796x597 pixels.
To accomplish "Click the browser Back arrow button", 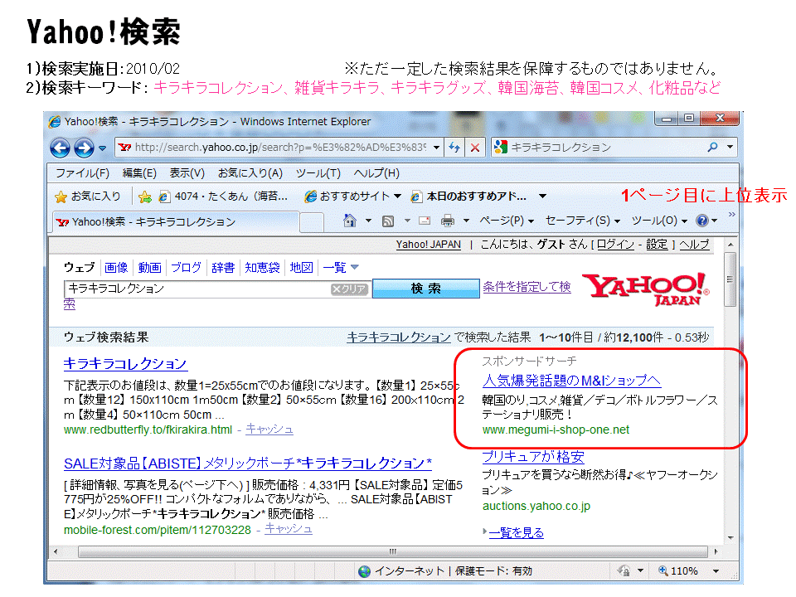I will 60,148.
